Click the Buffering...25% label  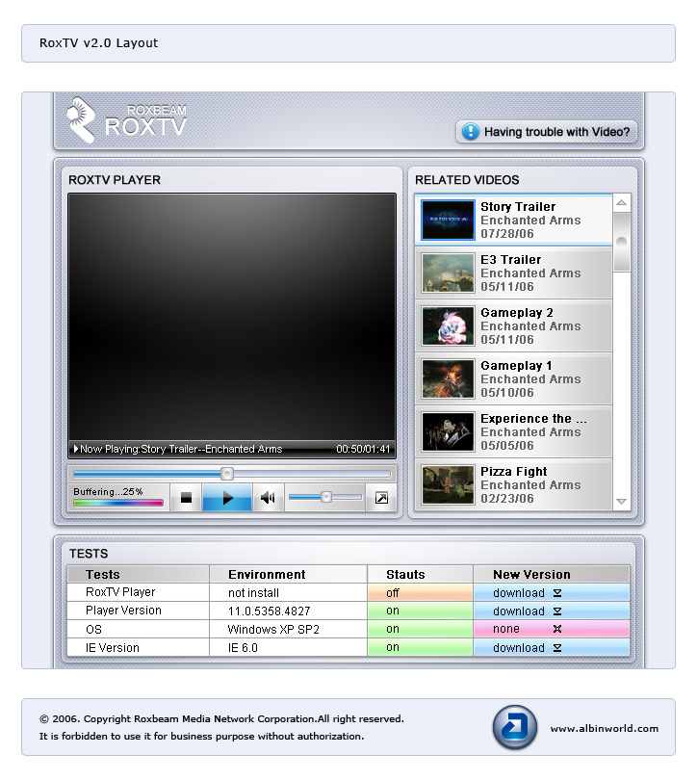point(108,492)
